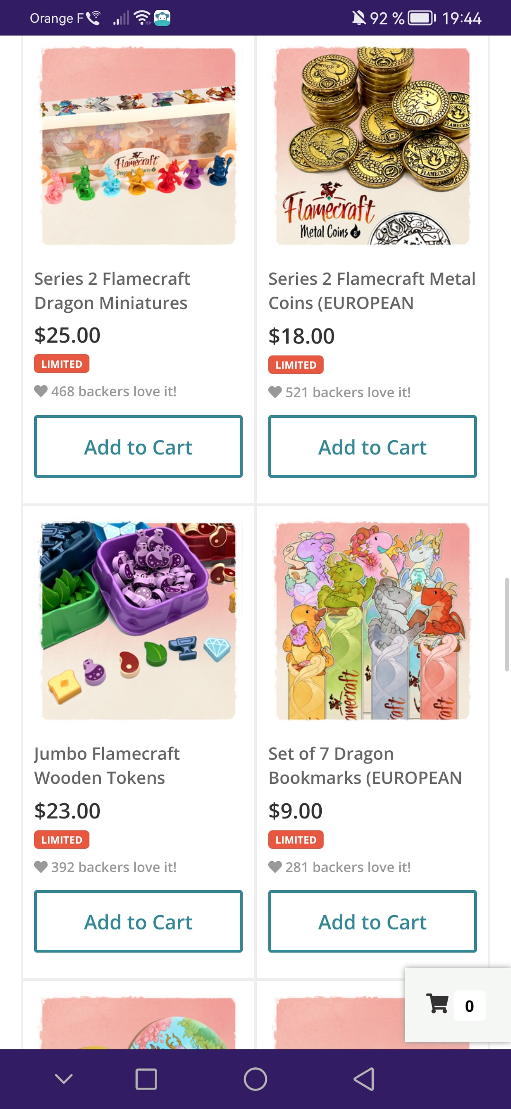The image size is (511, 1109).
Task: Open recent apps square button
Action: click(x=146, y=1079)
